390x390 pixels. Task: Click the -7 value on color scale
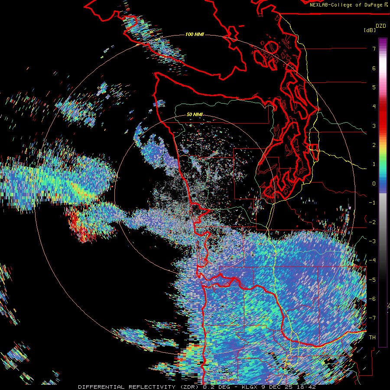coord(372,318)
